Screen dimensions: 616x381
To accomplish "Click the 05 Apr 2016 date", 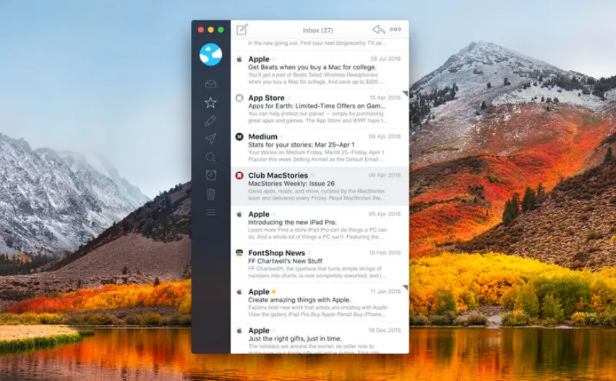I will [385, 214].
